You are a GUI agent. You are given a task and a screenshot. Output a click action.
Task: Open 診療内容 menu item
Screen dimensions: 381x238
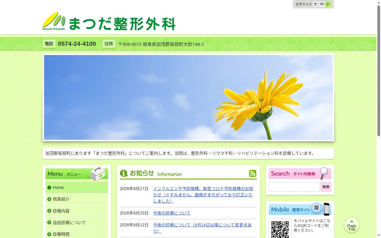pos(77,211)
